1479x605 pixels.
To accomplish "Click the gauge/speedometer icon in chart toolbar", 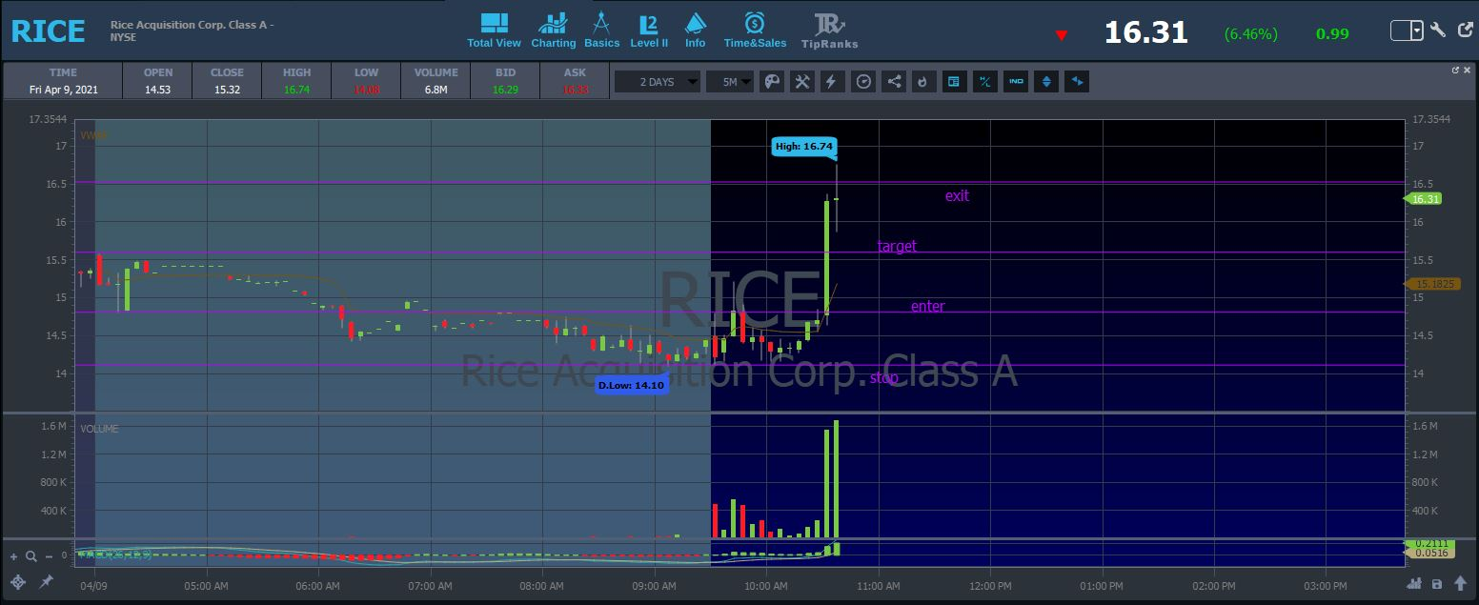I will pos(863,82).
